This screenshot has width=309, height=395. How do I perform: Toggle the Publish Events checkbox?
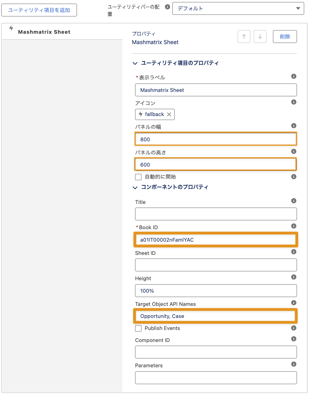pos(139,328)
